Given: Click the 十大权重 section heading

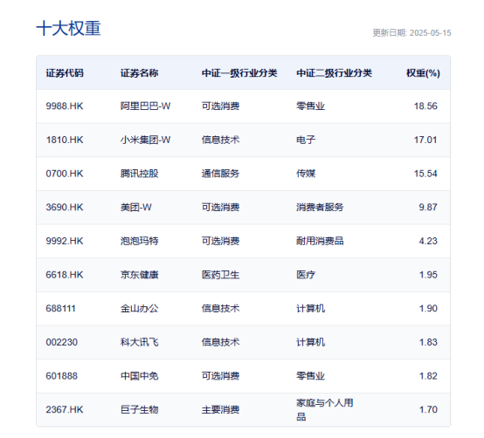Looking at the screenshot, I should (68, 29).
